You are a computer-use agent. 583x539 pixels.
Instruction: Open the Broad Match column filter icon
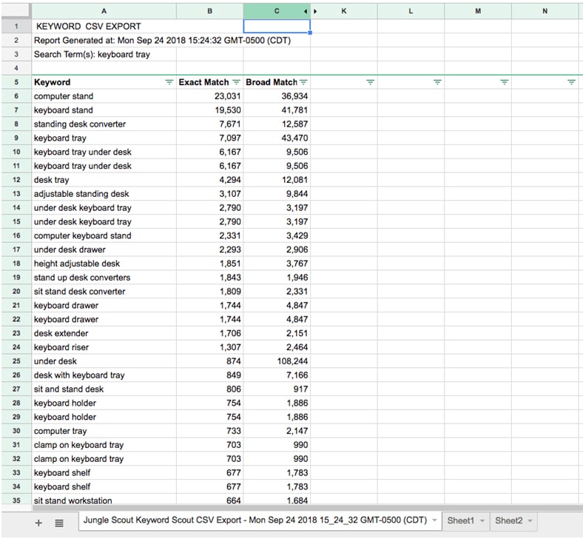[304, 82]
